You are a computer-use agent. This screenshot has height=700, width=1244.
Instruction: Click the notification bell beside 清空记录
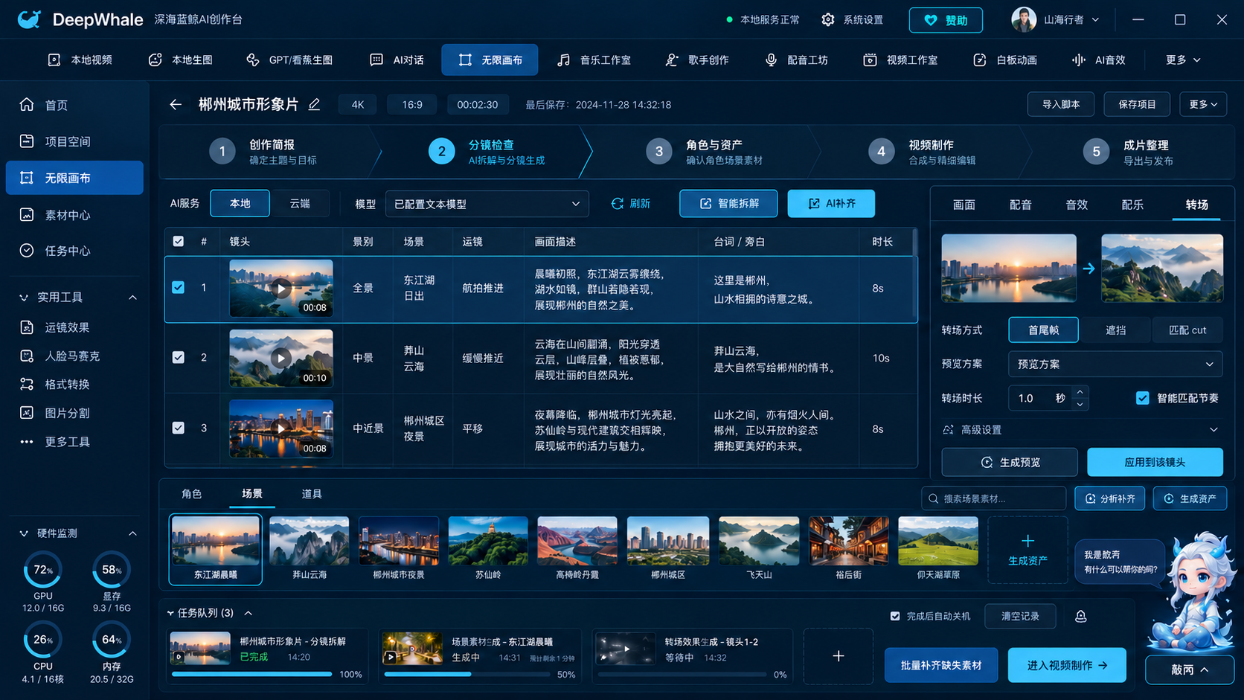(1081, 616)
